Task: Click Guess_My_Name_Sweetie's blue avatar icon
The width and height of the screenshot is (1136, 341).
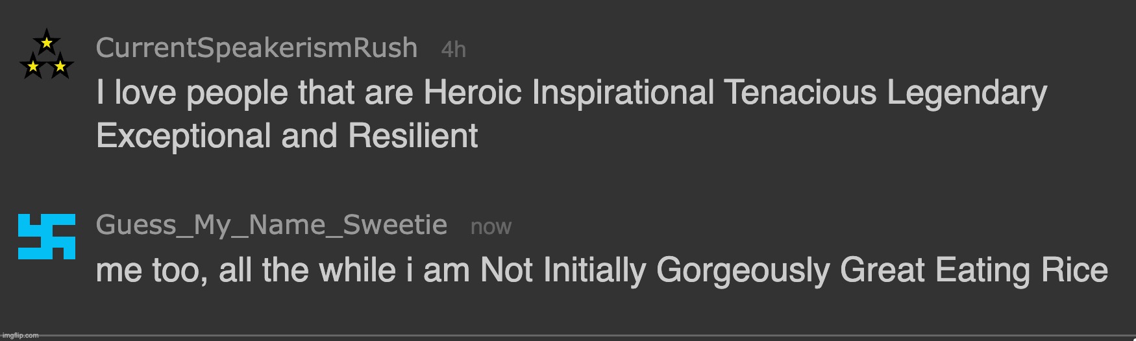Action: coord(47,236)
